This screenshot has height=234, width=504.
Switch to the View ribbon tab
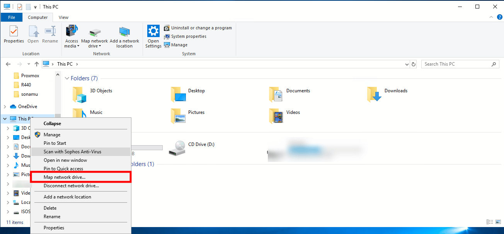(x=64, y=17)
